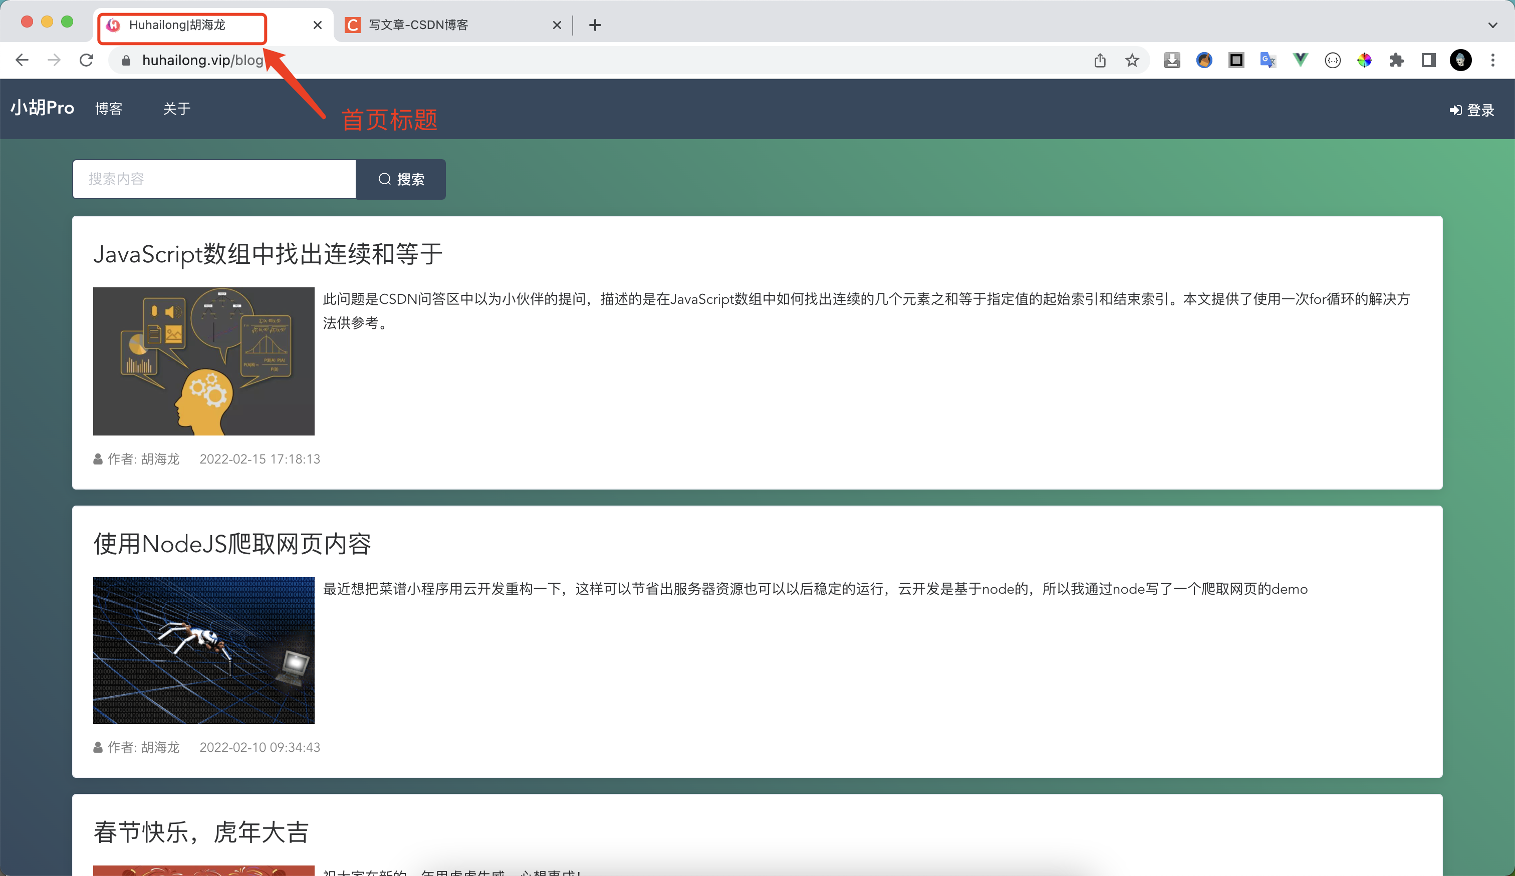Open the Google Translate extension
The height and width of the screenshot is (876, 1515).
coord(1268,60)
